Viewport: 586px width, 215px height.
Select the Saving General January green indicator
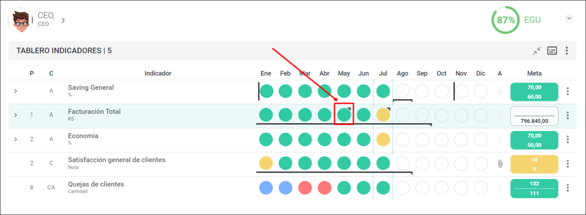[x=267, y=91]
